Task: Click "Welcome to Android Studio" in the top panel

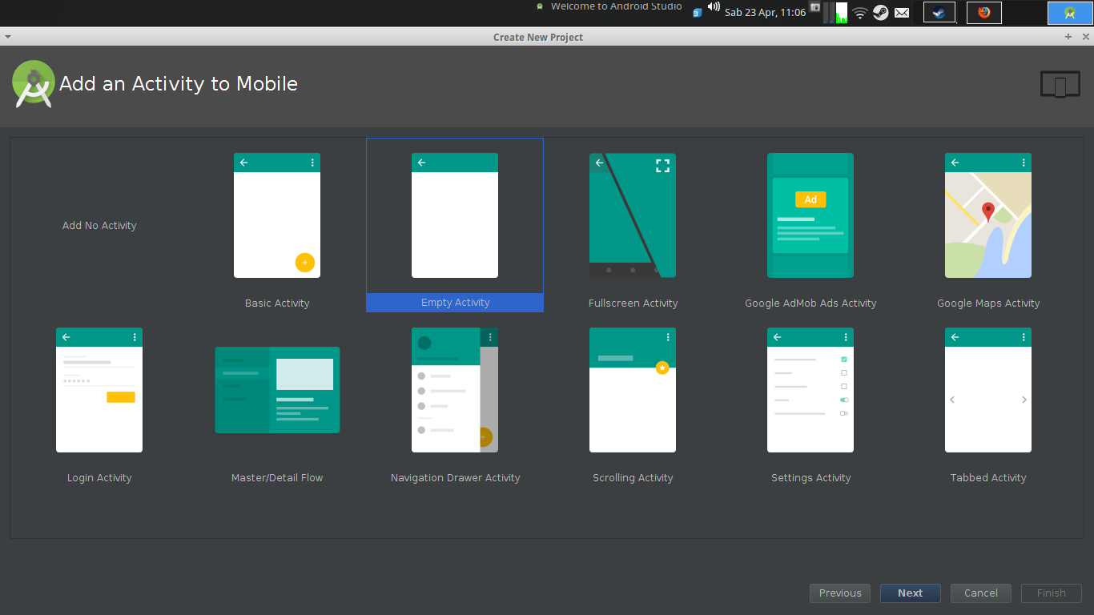Action: point(615,6)
